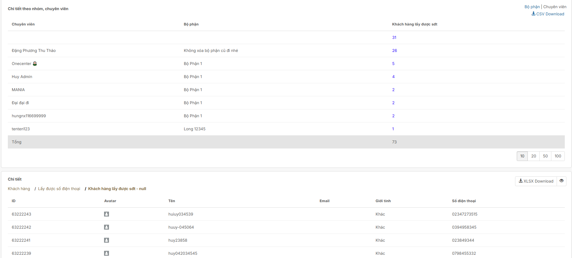Sort by Khách hàng lấy được sđt column
The image size is (572, 258).
[x=414, y=24]
